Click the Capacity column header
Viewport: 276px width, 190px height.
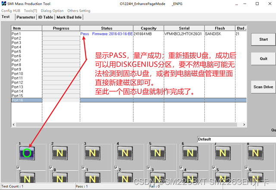pos(148,28)
